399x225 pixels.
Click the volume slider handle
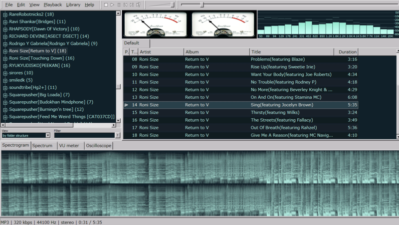pos(172,4)
